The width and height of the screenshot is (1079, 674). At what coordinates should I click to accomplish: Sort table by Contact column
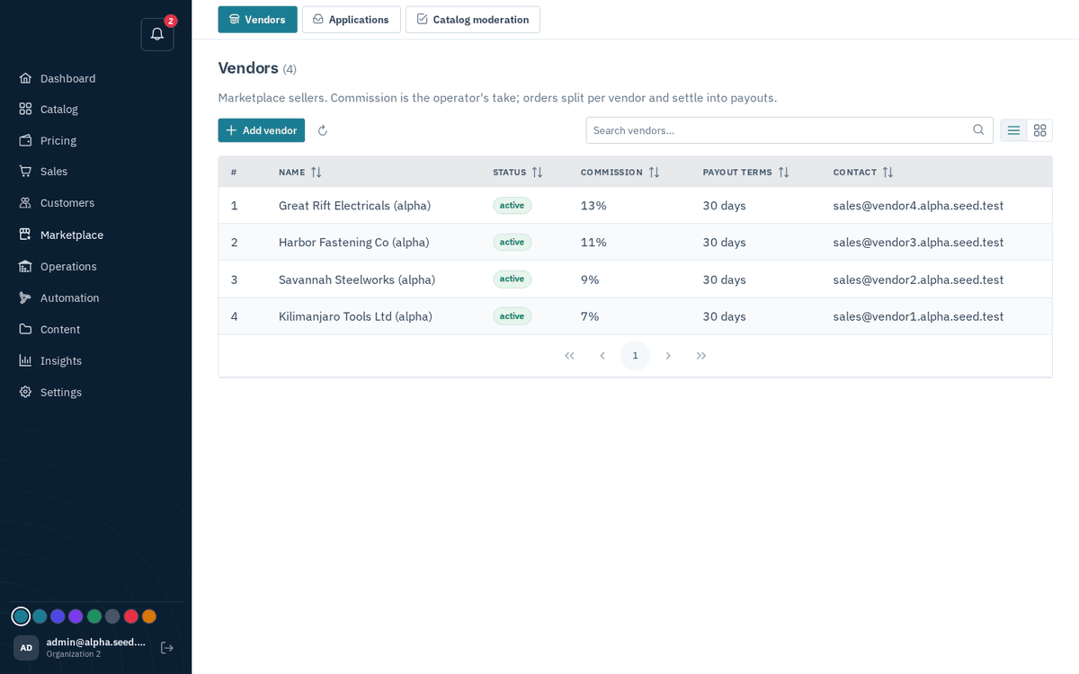863,172
